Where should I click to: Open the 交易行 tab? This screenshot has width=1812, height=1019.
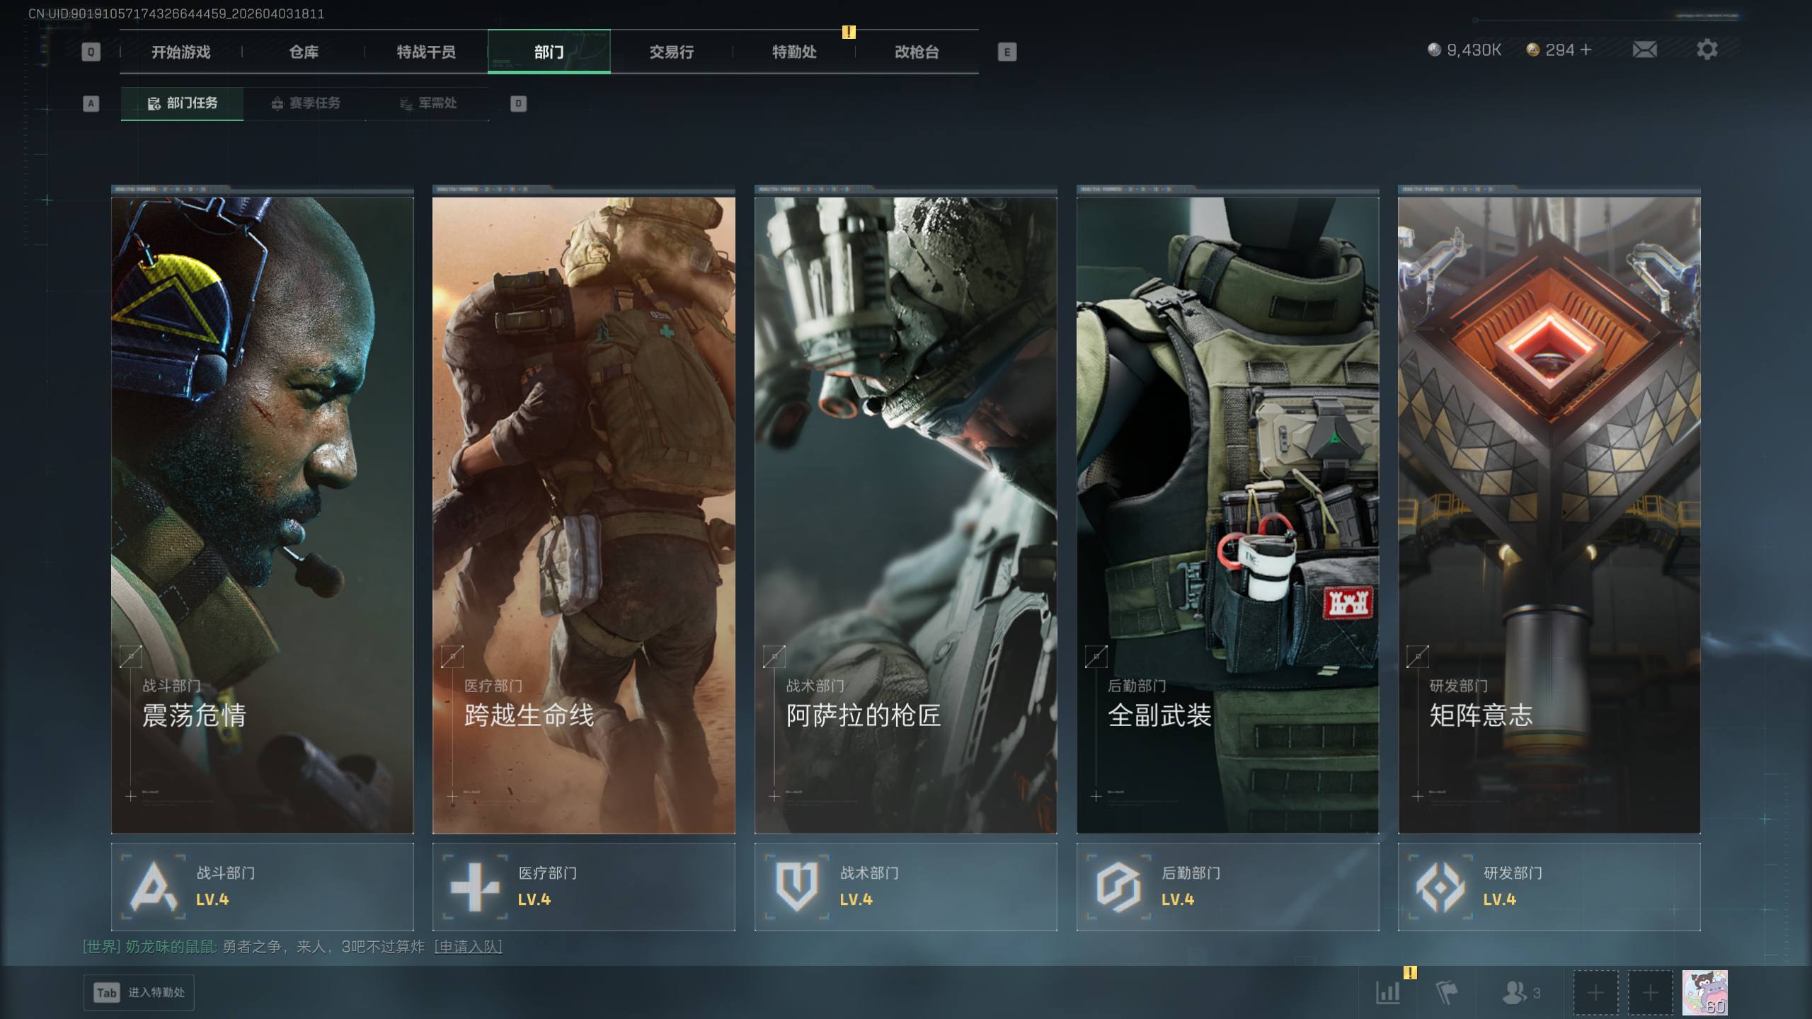click(671, 52)
